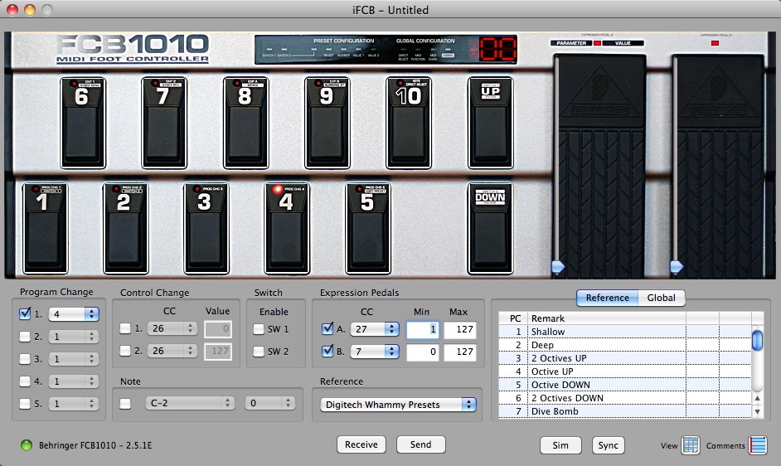Open Control Change 1 CC dropdown

172,328
